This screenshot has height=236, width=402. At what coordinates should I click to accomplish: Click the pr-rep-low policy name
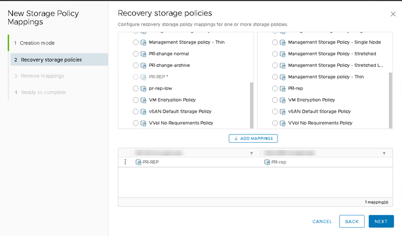[160, 88]
